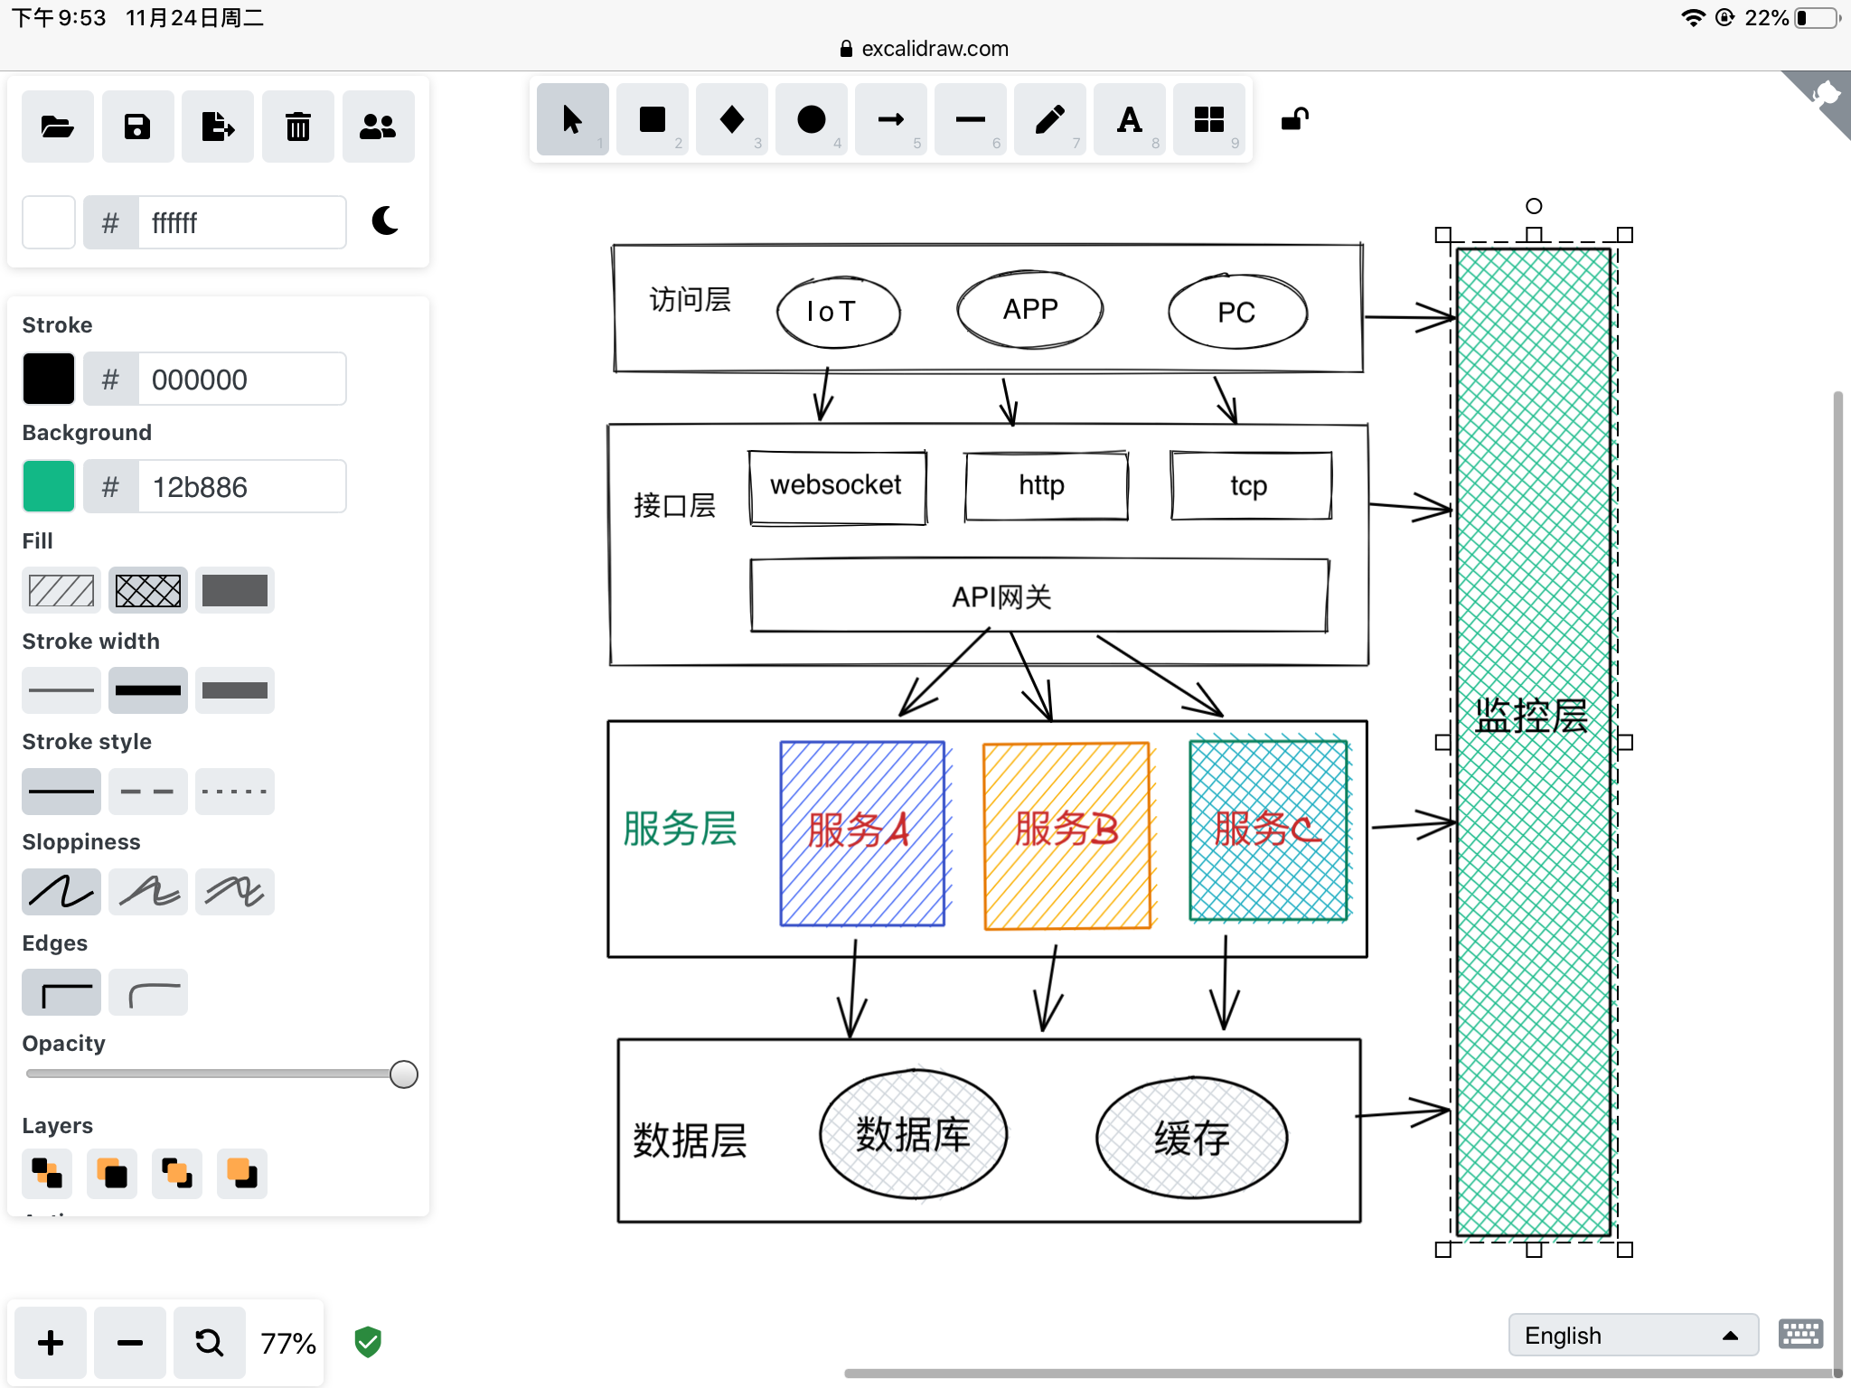Select the Rectangle tool
This screenshot has width=1851, height=1388.
(x=652, y=119)
